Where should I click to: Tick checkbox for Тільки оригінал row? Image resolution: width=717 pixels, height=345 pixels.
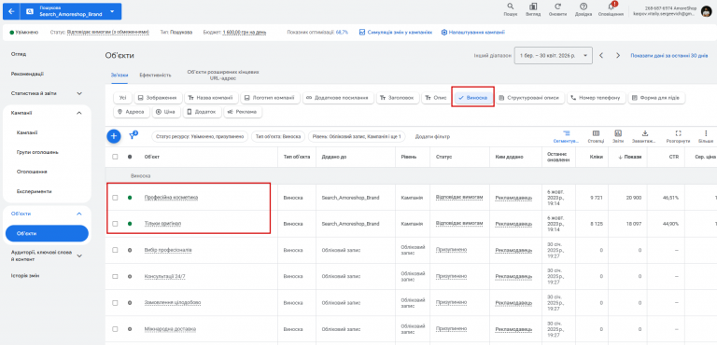pos(115,224)
